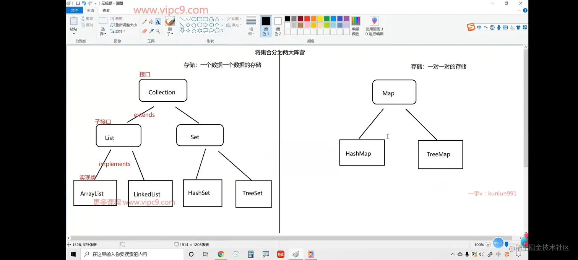Open the 旋转 rotate dropdown
This screenshot has height=260, width=578.
119,31
